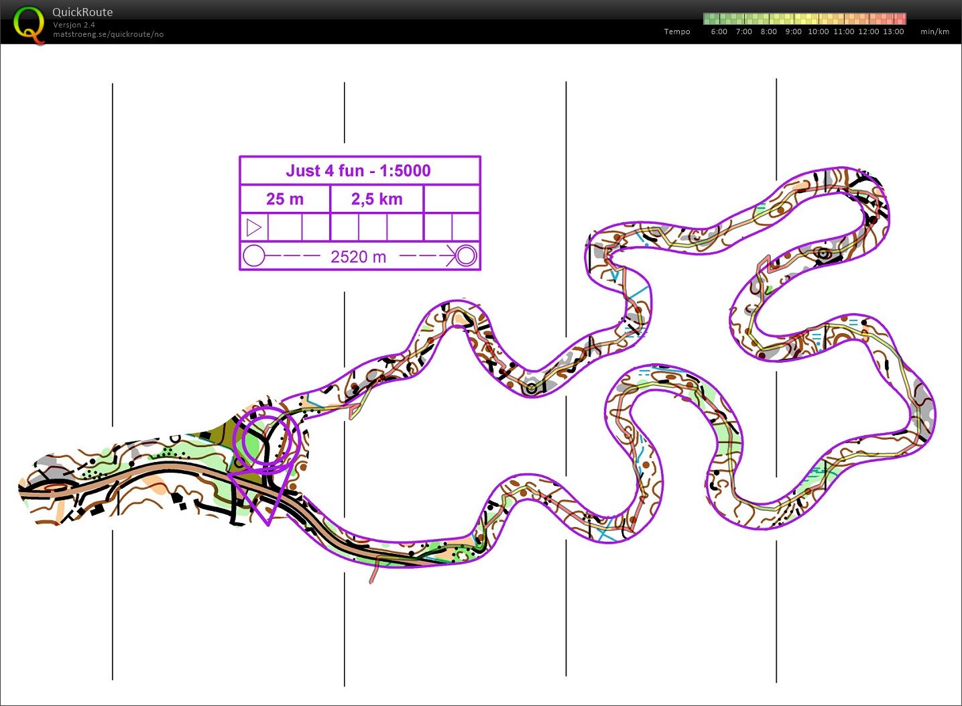The width and height of the screenshot is (962, 706).
Task: Click the QuickRoute title text
Action: [82, 12]
